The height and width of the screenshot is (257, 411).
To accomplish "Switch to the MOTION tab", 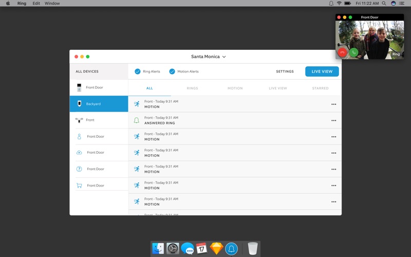I will click(x=235, y=88).
